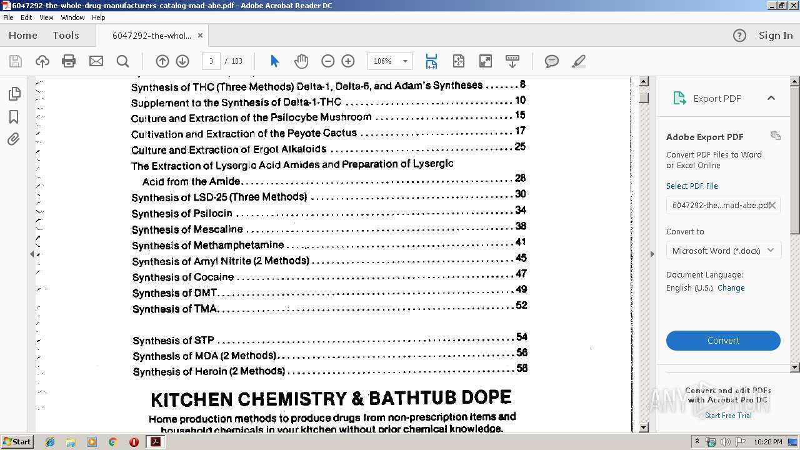Open the taskbar file explorer folder
This screenshot has height=450, width=800.
tap(71, 442)
